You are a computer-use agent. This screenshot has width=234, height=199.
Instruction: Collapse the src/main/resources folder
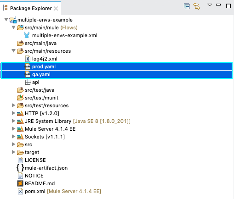coord(14,50)
